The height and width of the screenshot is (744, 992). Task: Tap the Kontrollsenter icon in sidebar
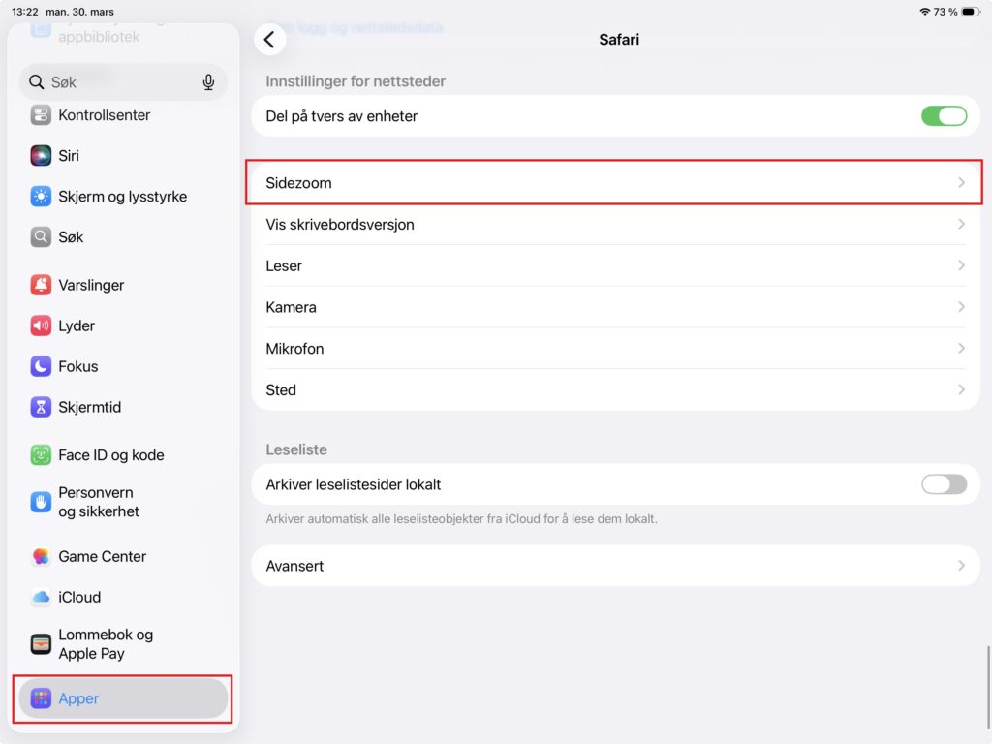[x=41, y=115]
